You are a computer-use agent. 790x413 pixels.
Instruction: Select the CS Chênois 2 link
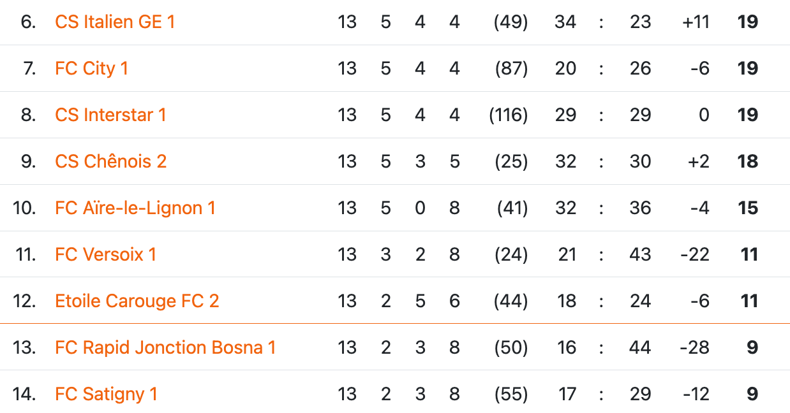[110, 161]
